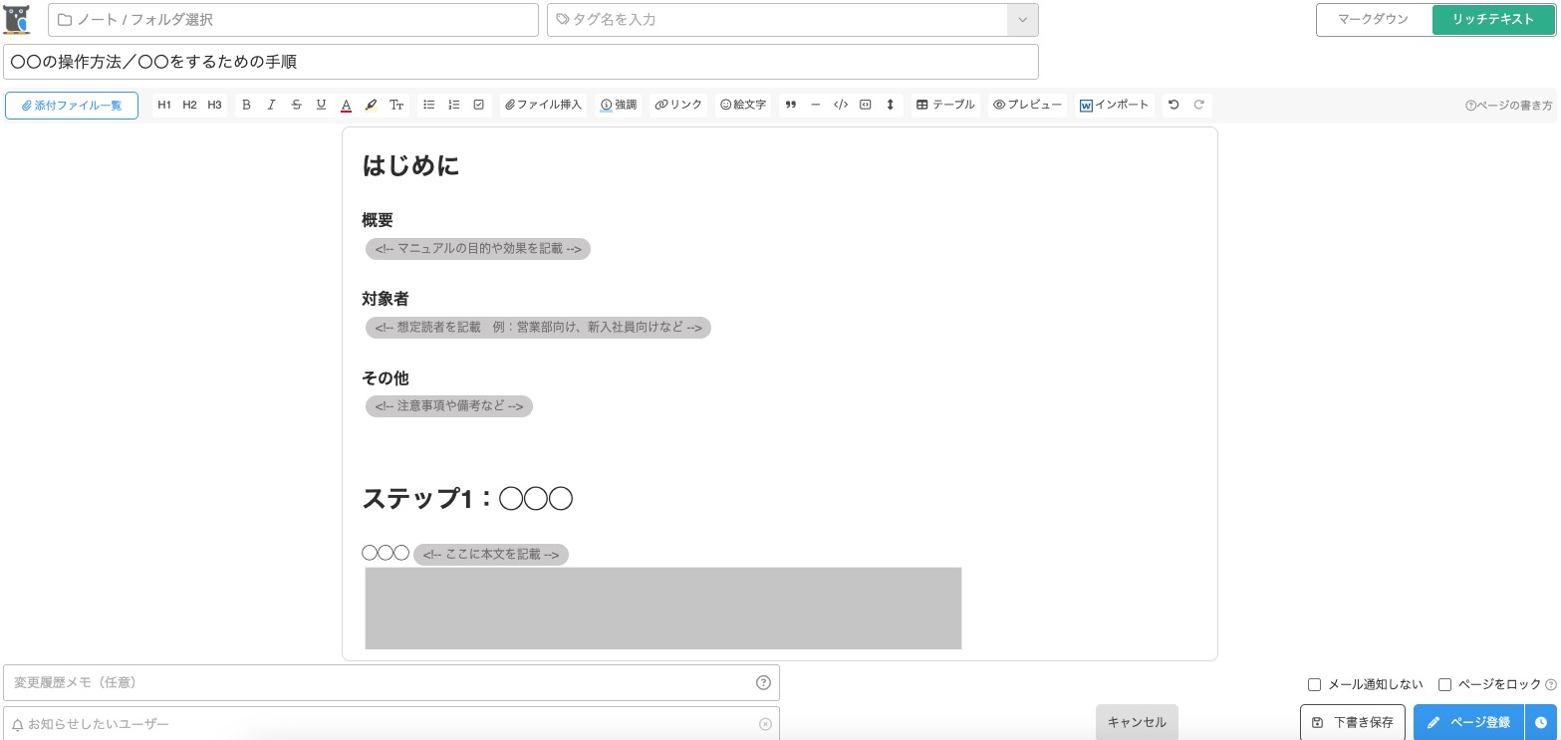Insert a blockquote
Viewport: 1561px width, 740px height.
[791, 105]
